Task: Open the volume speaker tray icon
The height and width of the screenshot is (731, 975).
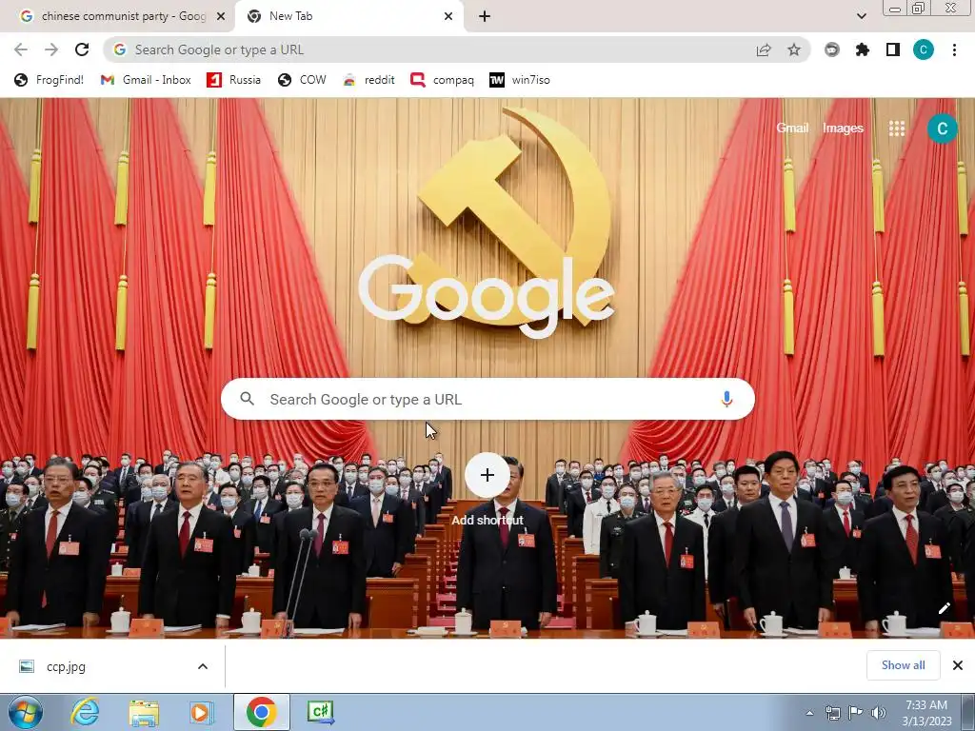Action: pyautogui.click(x=879, y=713)
